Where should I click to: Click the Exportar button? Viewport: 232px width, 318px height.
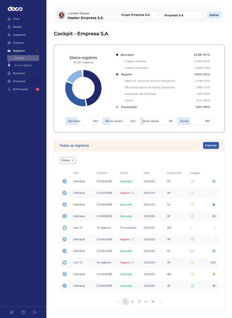(211, 145)
